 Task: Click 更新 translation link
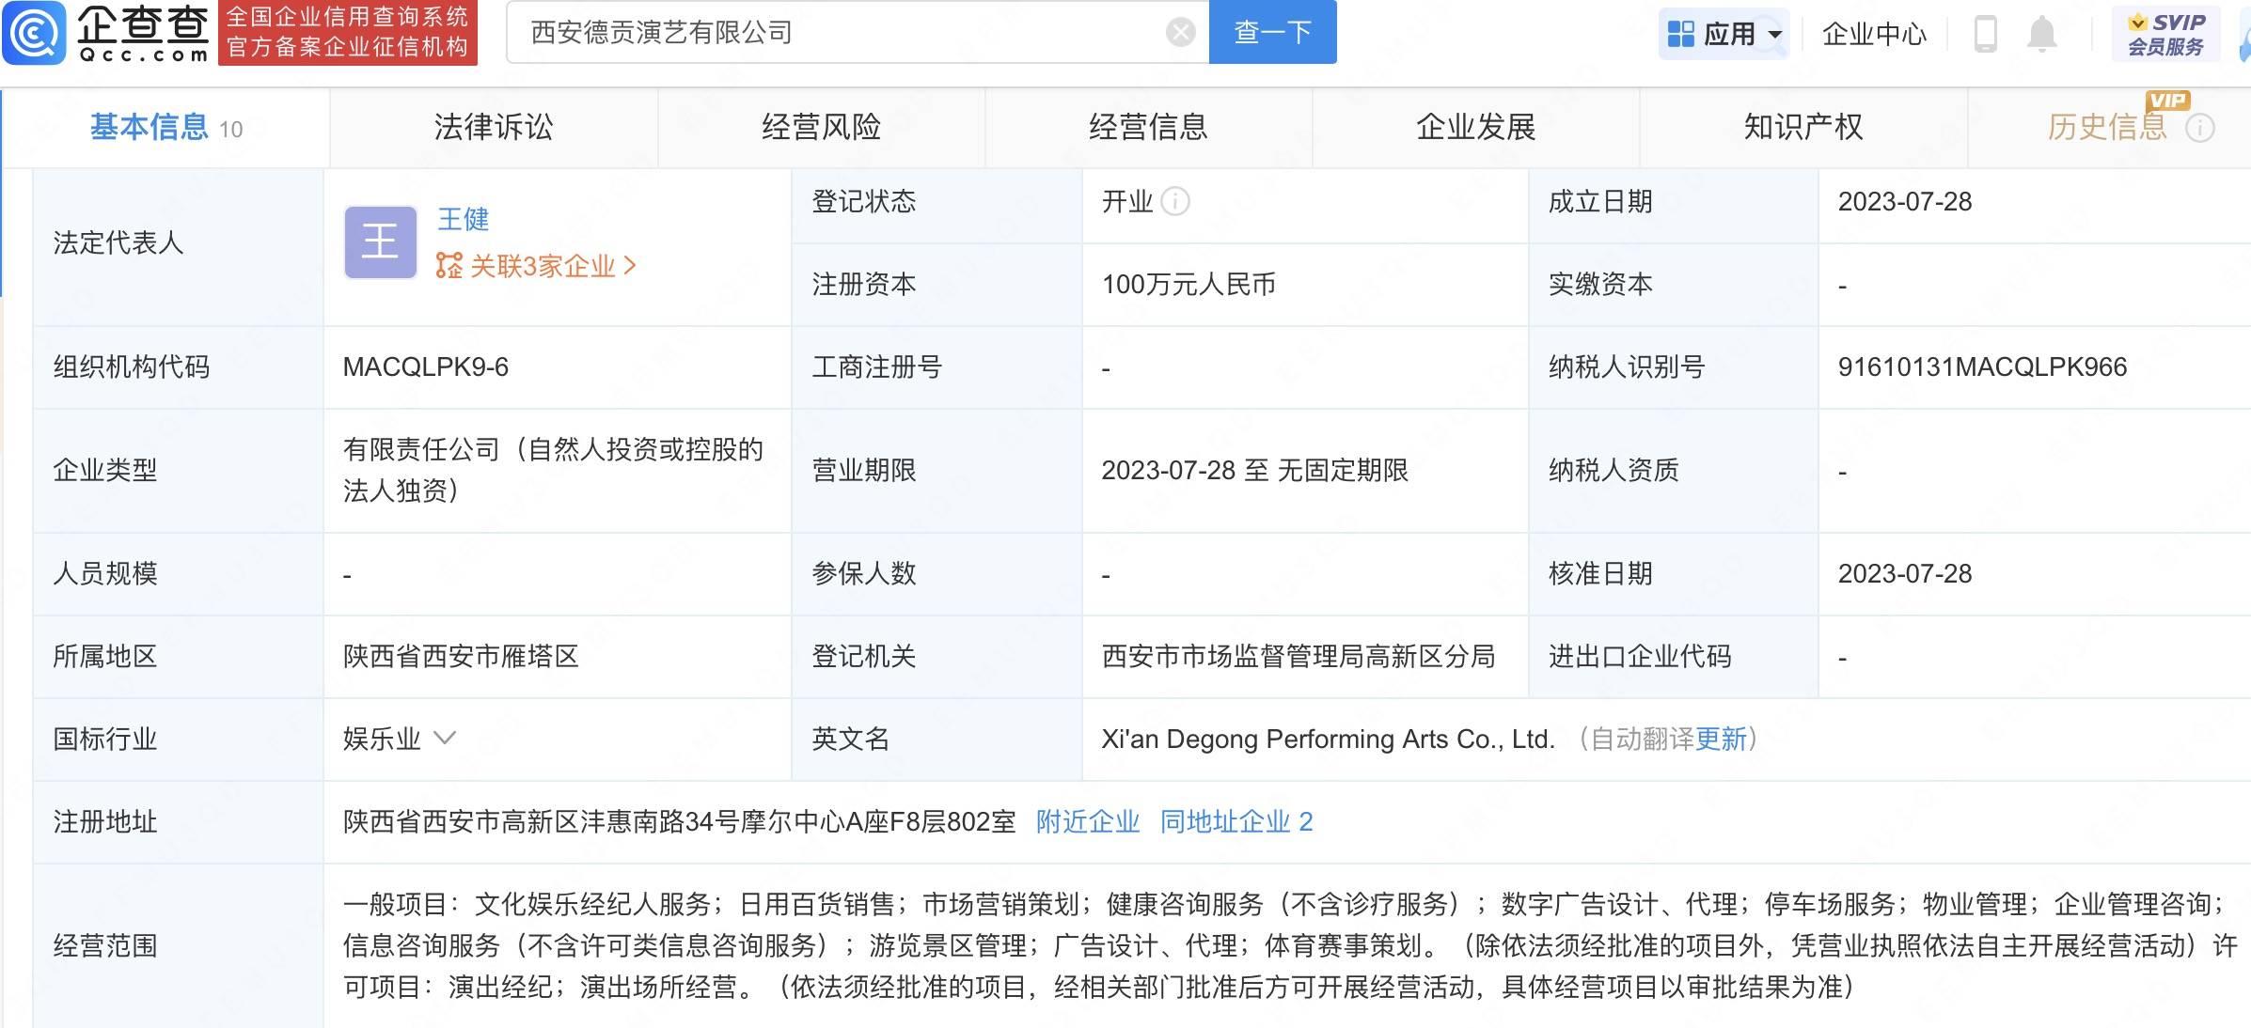point(1720,740)
